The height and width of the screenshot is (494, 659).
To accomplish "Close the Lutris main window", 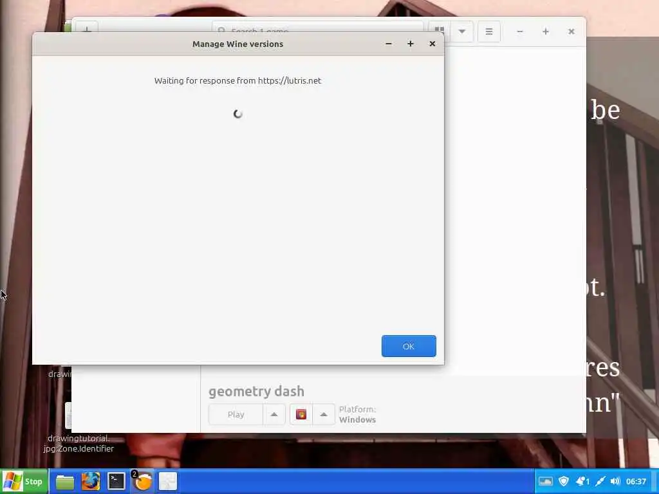I will pyautogui.click(x=571, y=32).
